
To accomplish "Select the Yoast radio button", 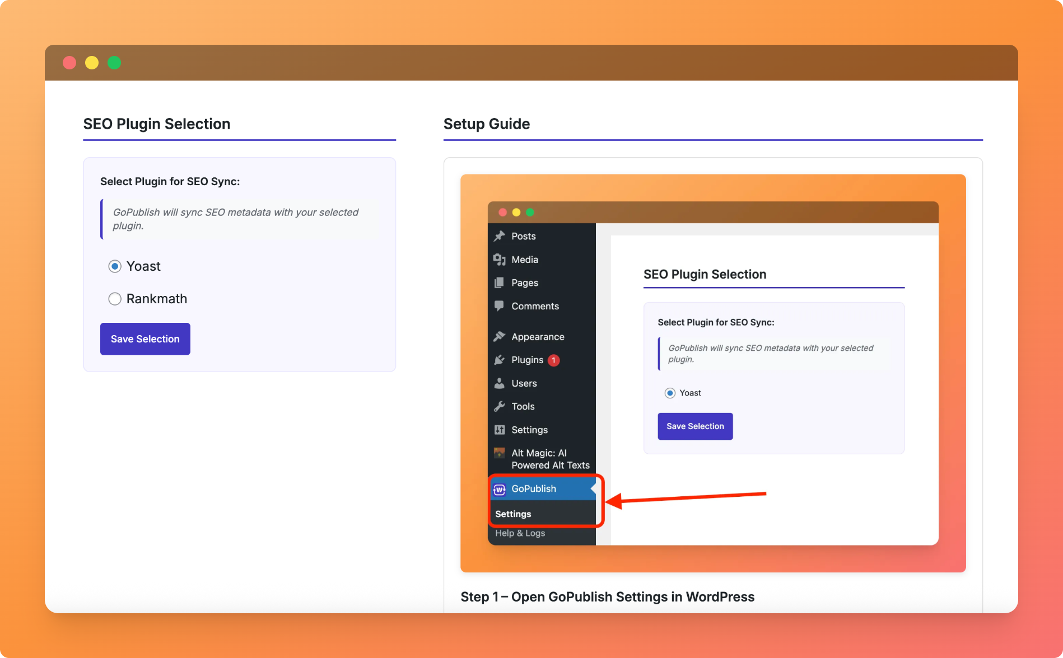I will tap(115, 266).
